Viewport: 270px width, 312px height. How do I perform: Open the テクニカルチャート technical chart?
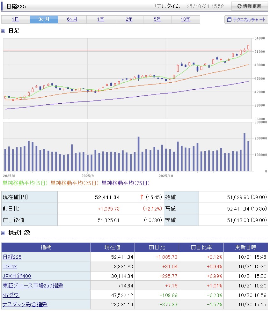coord(246,19)
